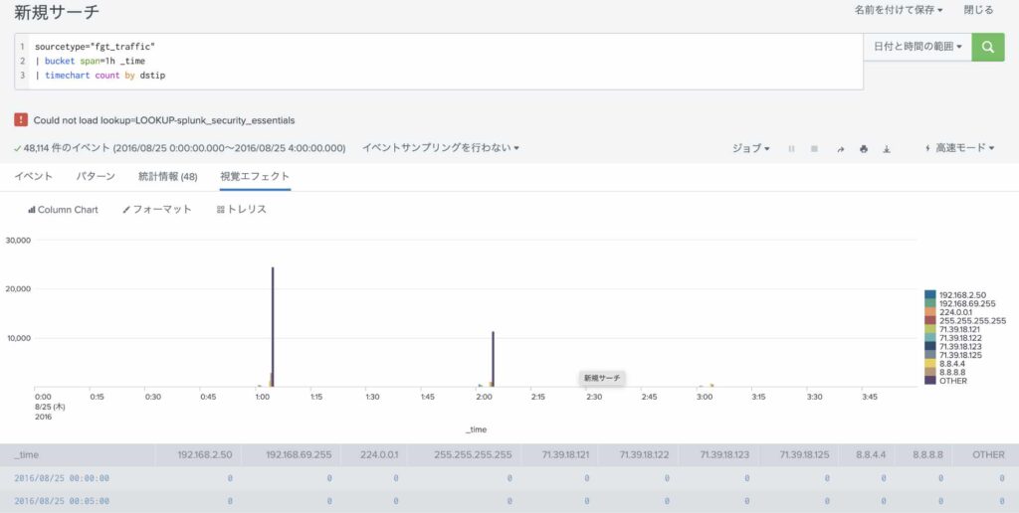Print the search results
Screen dimensions: 1019x513
pyautogui.click(x=863, y=148)
